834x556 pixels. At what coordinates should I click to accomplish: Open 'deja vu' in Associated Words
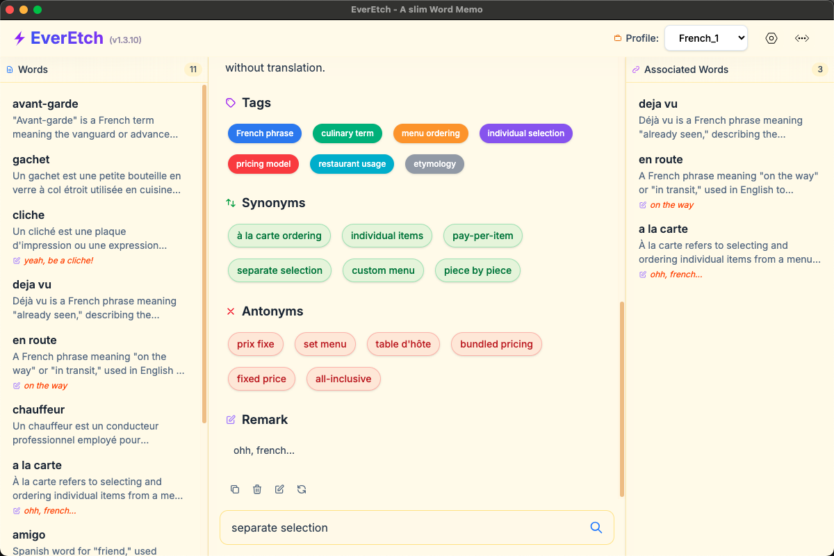pos(657,104)
